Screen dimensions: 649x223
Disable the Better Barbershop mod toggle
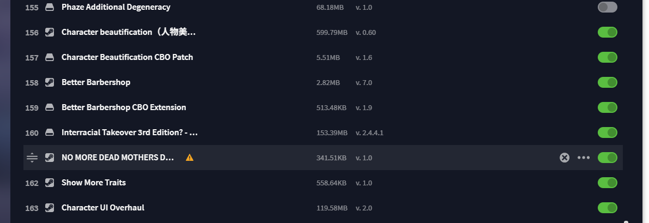(x=608, y=82)
